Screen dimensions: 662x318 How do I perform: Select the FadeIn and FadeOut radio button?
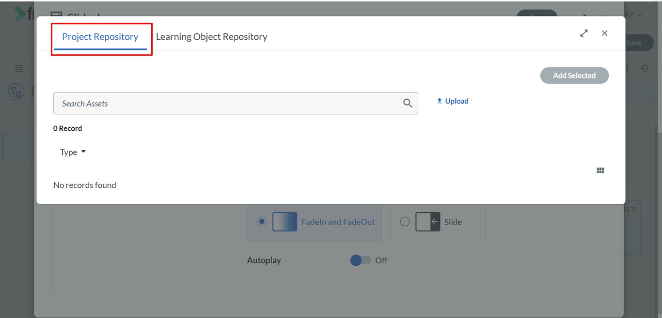click(x=262, y=222)
